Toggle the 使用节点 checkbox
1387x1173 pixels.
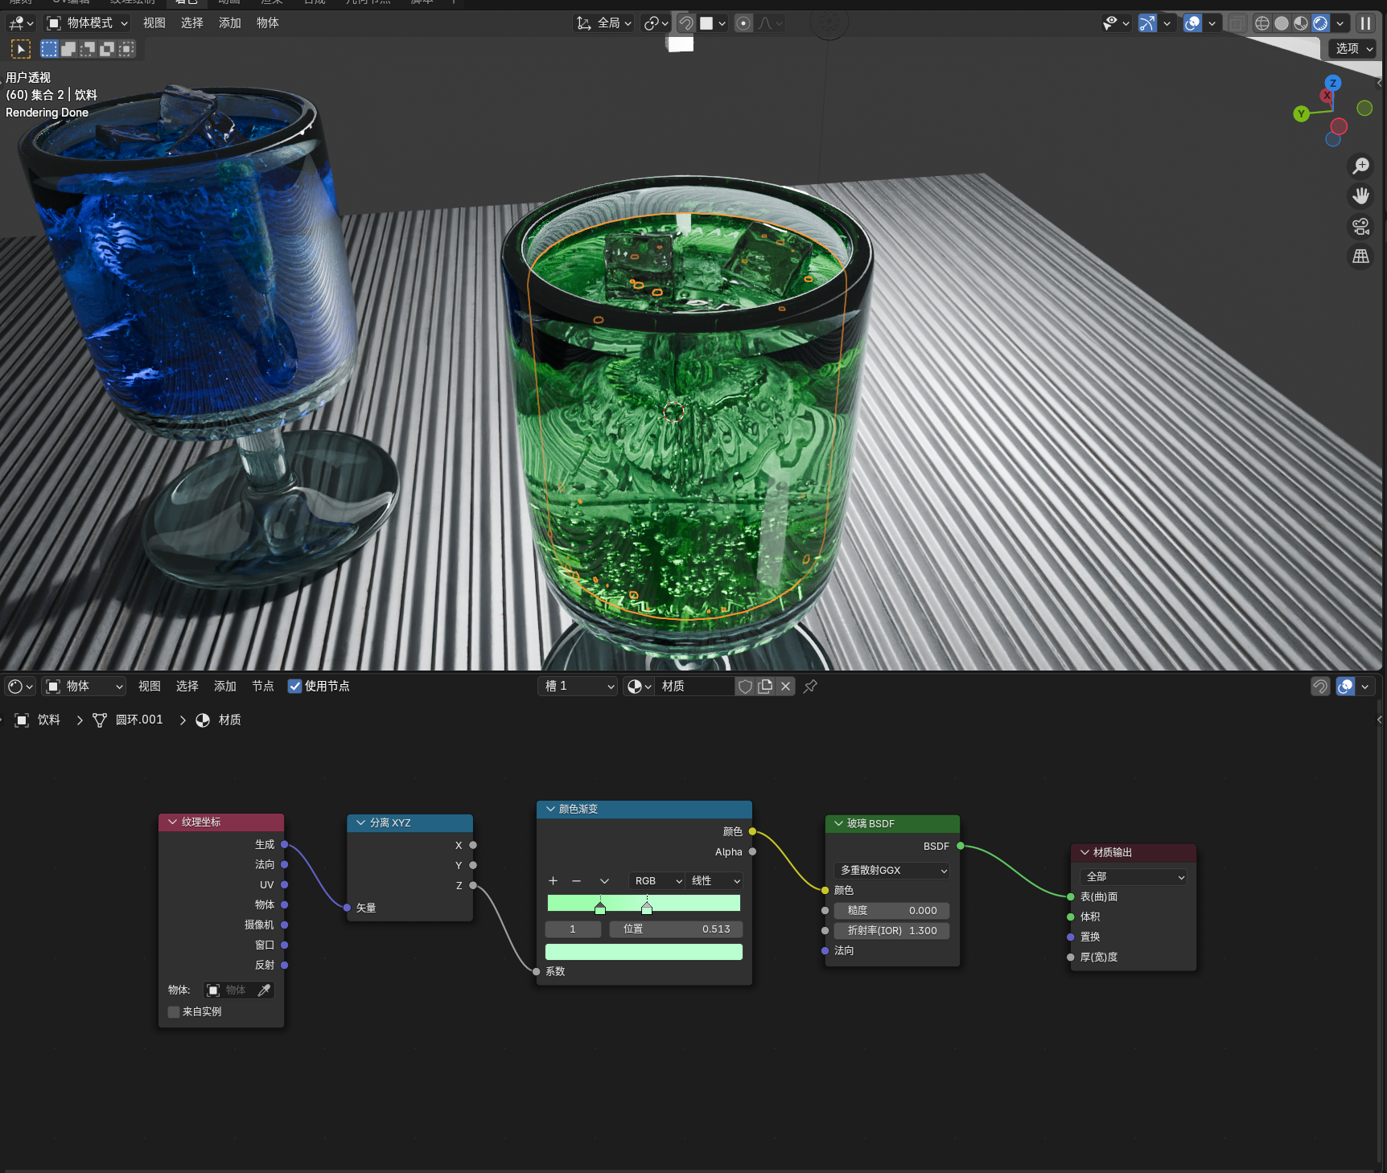294,687
